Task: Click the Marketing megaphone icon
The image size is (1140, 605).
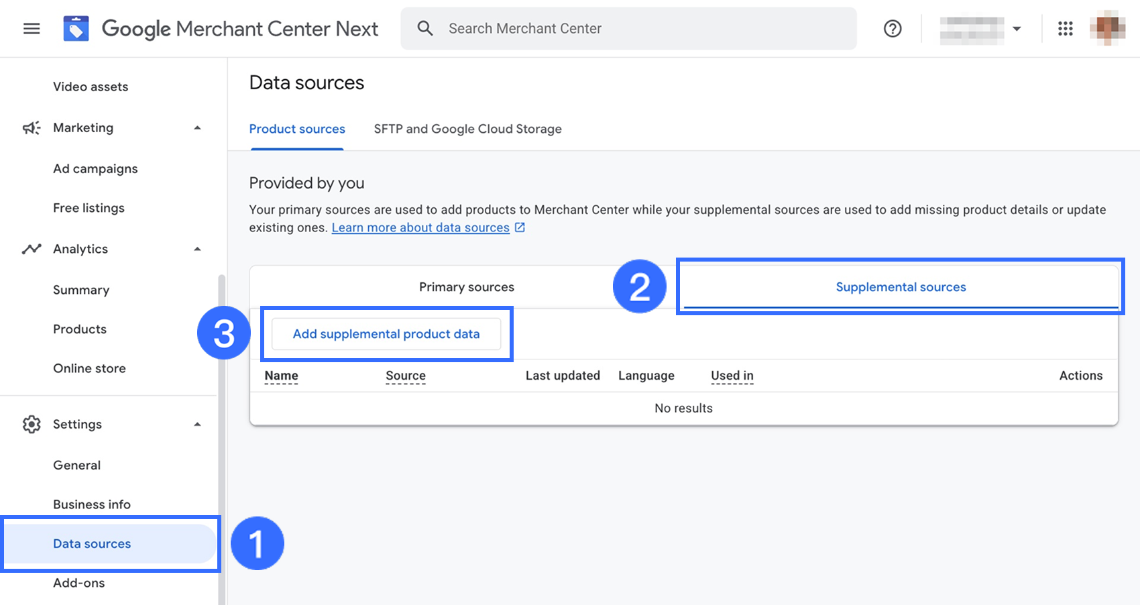Action: tap(32, 128)
